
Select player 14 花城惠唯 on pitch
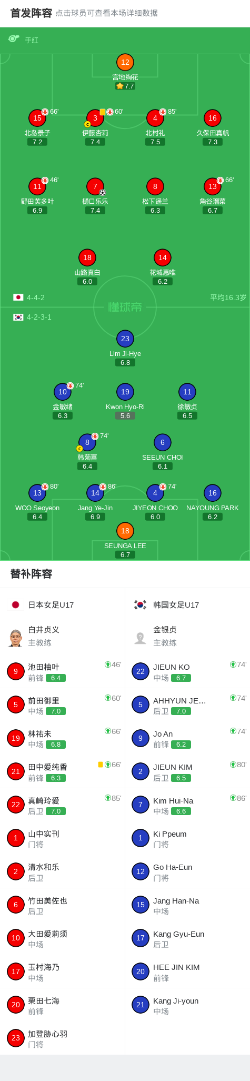coord(163,257)
